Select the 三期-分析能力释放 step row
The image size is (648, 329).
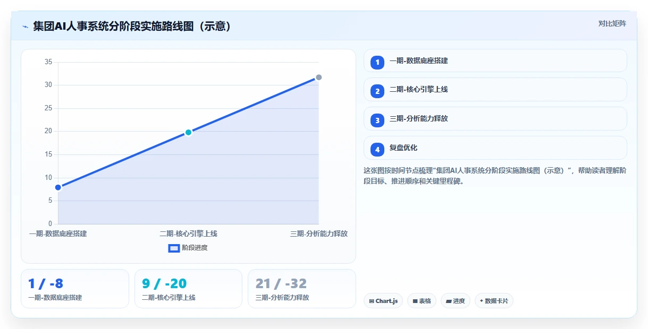coord(495,119)
